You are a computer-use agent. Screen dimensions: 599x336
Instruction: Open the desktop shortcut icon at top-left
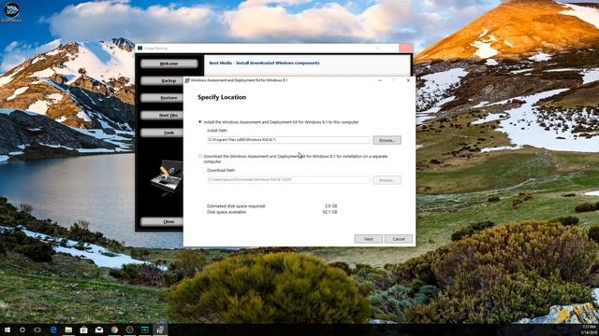tap(11, 11)
